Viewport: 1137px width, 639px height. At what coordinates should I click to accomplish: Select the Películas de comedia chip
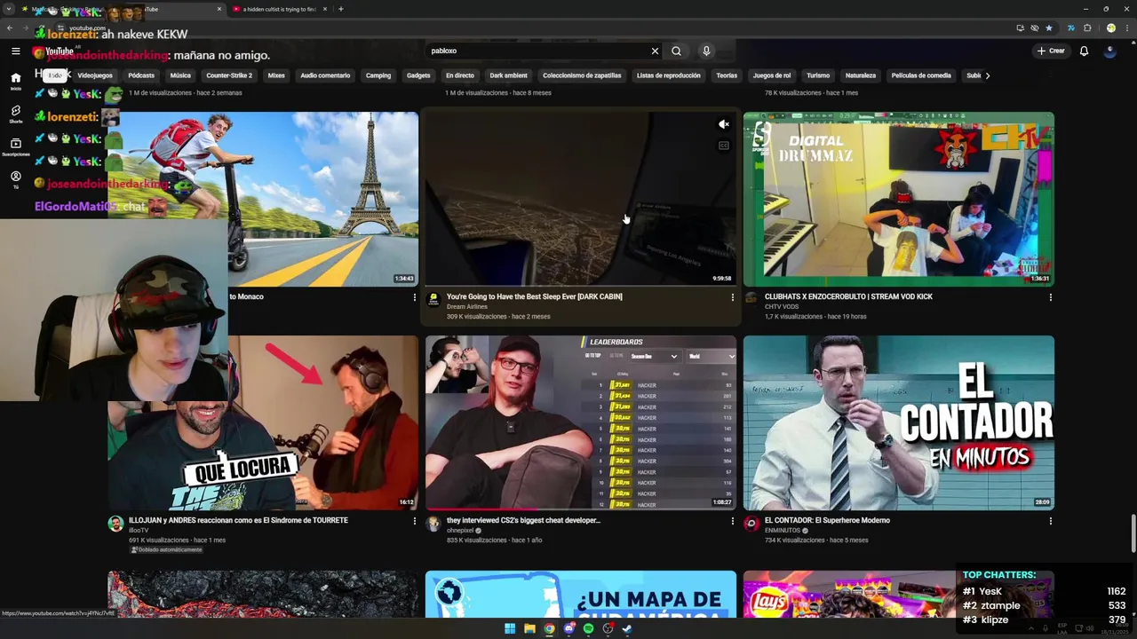(921, 75)
